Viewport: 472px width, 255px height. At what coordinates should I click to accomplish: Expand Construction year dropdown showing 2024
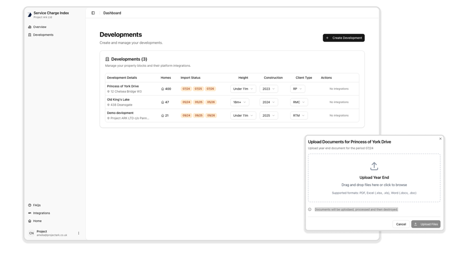tap(269, 102)
